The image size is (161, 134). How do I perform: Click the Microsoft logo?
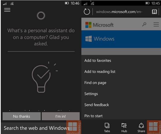point(99,25)
